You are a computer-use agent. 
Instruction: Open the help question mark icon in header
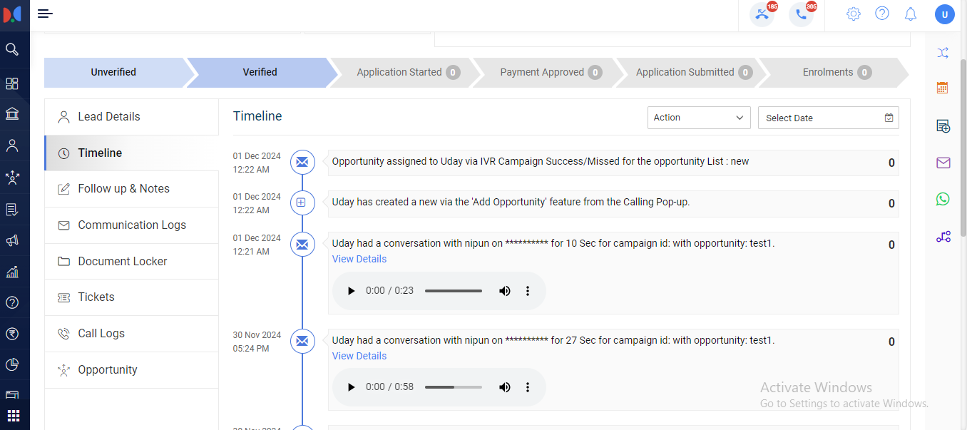point(882,14)
